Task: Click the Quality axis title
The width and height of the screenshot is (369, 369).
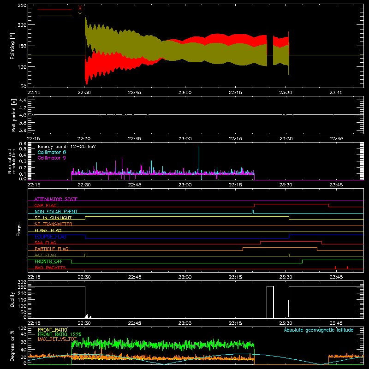Action: point(12,299)
